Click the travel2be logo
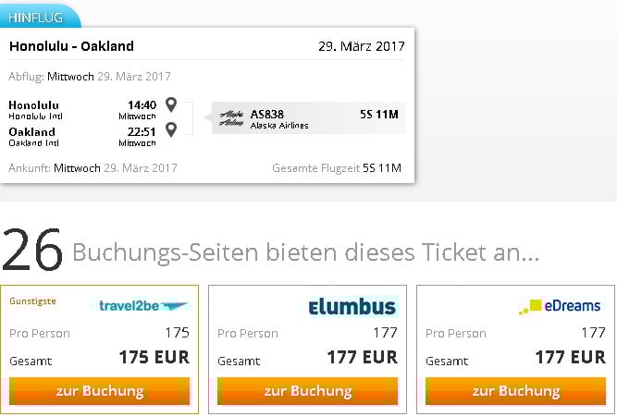 143,305
